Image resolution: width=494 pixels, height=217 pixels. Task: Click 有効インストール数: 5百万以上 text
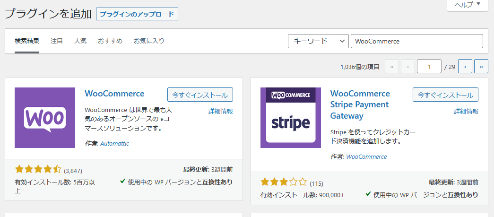pos(55,186)
